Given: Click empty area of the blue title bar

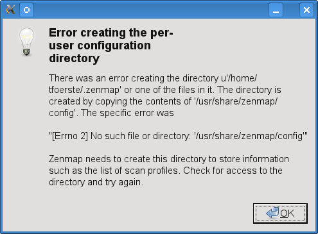Looking at the screenshot, I should (x=150, y=10).
